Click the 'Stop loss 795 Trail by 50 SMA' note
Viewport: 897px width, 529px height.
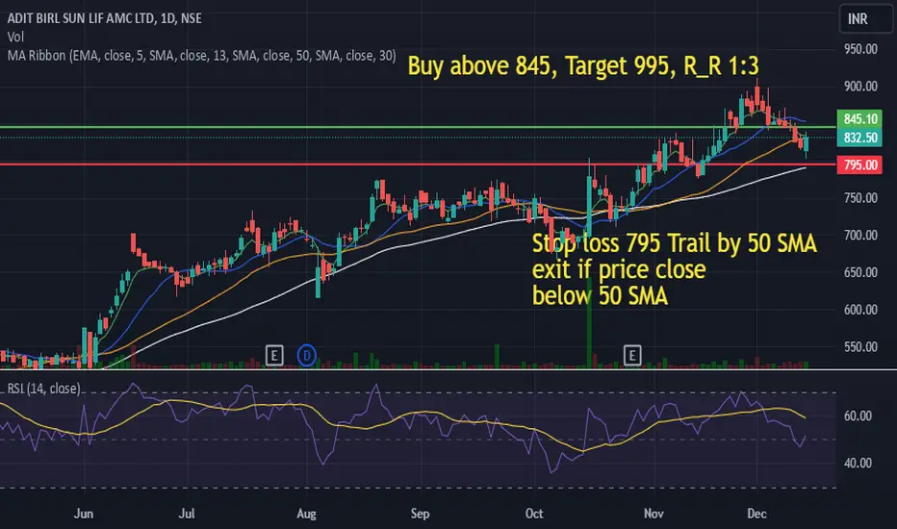[x=674, y=269]
